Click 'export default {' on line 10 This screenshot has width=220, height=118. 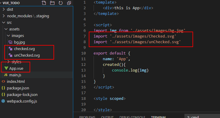click(112, 53)
